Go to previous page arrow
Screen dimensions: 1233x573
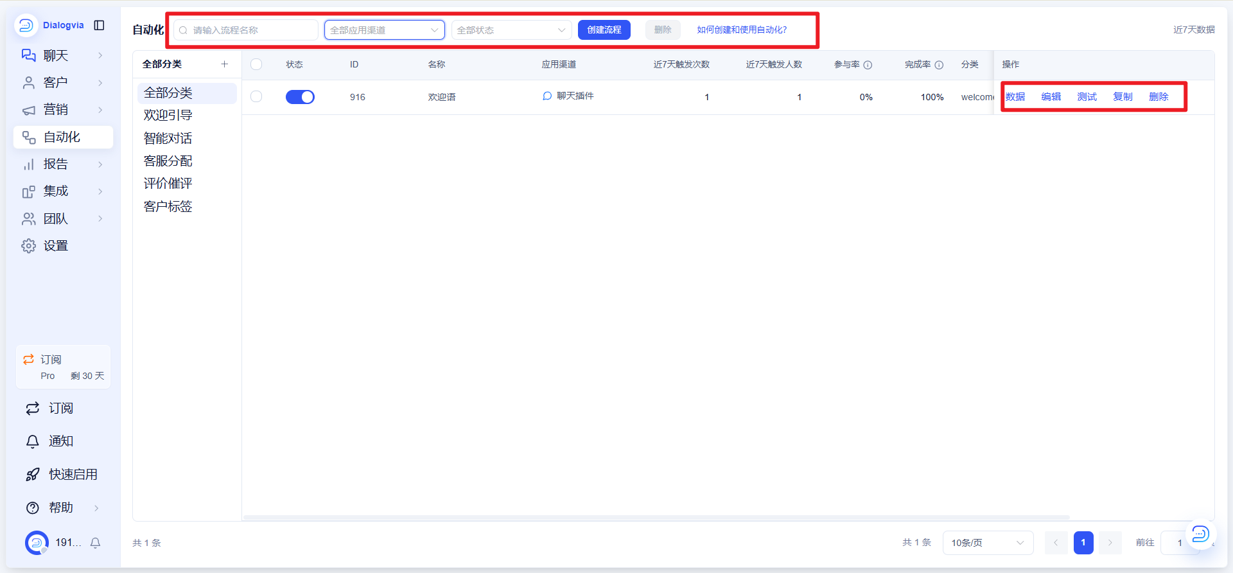[1056, 543]
